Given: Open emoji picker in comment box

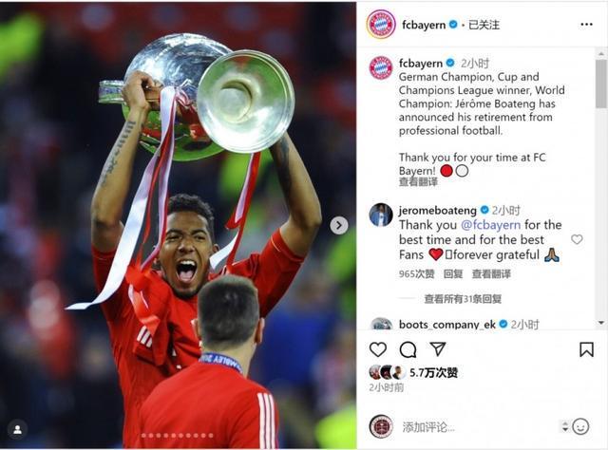Looking at the screenshot, I should [x=580, y=426].
